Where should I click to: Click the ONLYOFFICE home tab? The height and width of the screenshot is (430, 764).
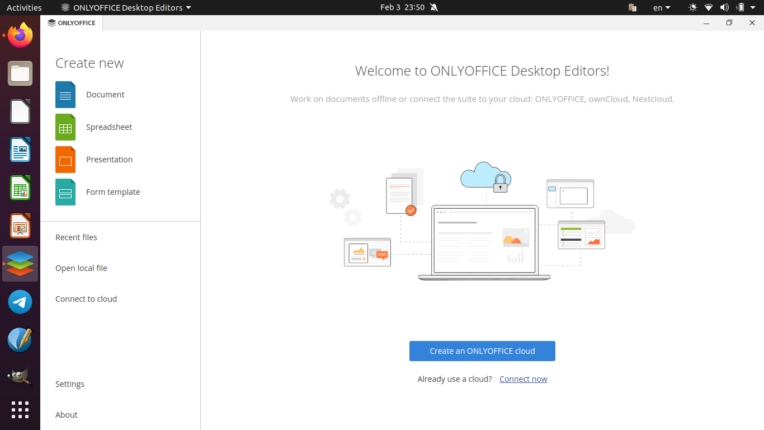(x=72, y=23)
